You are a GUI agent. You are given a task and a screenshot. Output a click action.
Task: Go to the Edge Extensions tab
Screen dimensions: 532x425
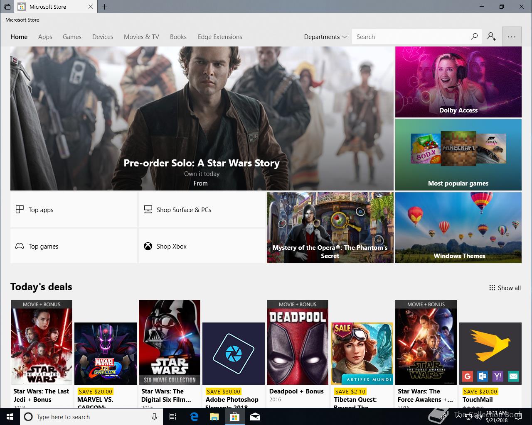[220, 37]
